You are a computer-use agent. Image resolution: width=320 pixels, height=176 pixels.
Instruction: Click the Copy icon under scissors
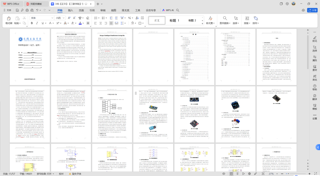[24, 23]
